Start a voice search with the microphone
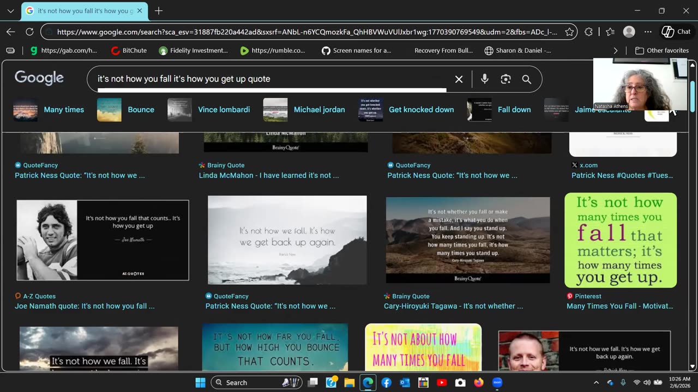698x392 pixels. pyautogui.click(x=484, y=79)
